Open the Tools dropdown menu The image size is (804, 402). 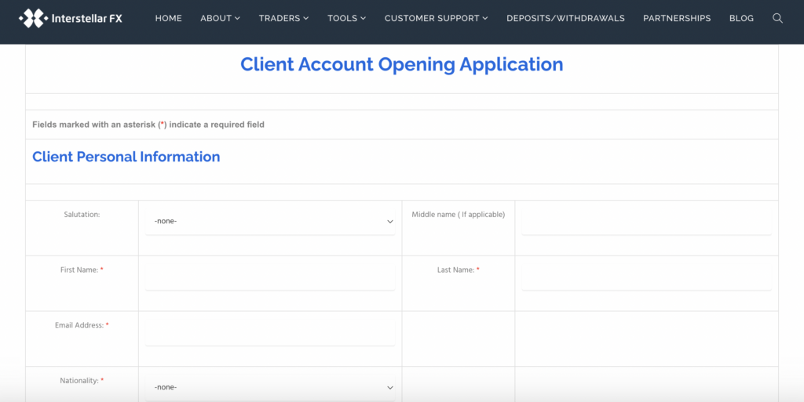click(x=346, y=18)
